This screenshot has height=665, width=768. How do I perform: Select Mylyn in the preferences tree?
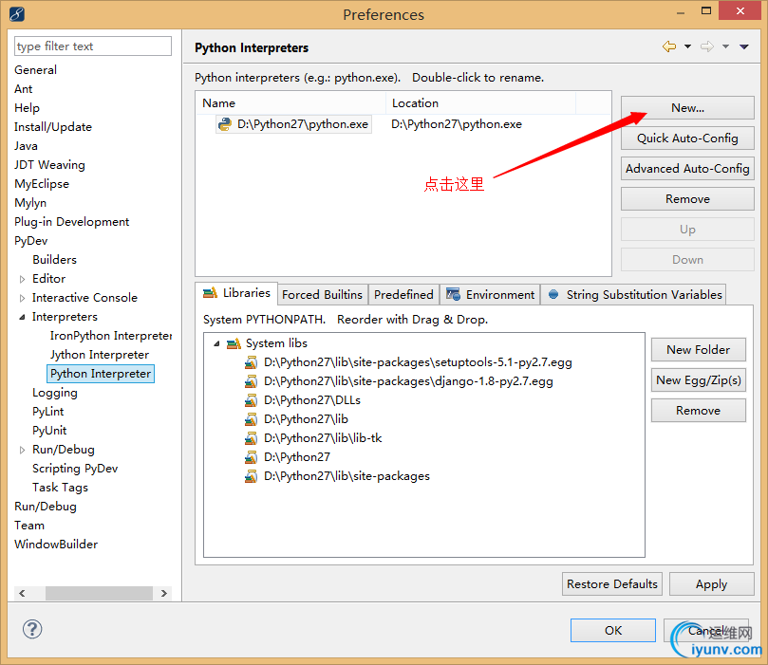click(x=30, y=203)
